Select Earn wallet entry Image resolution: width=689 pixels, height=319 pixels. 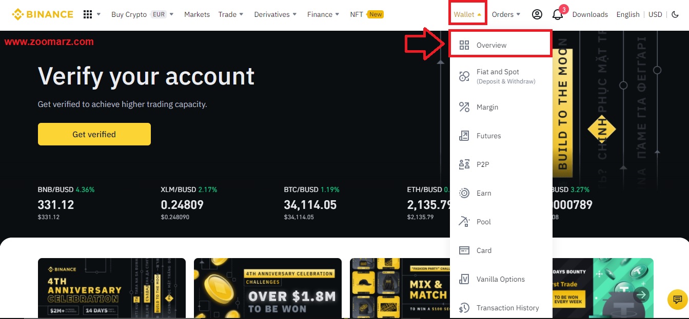pyautogui.click(x=501, y=193)
